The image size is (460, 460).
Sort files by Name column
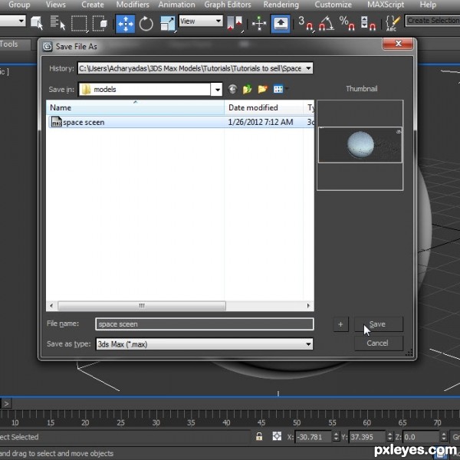[x=135, y=107]
